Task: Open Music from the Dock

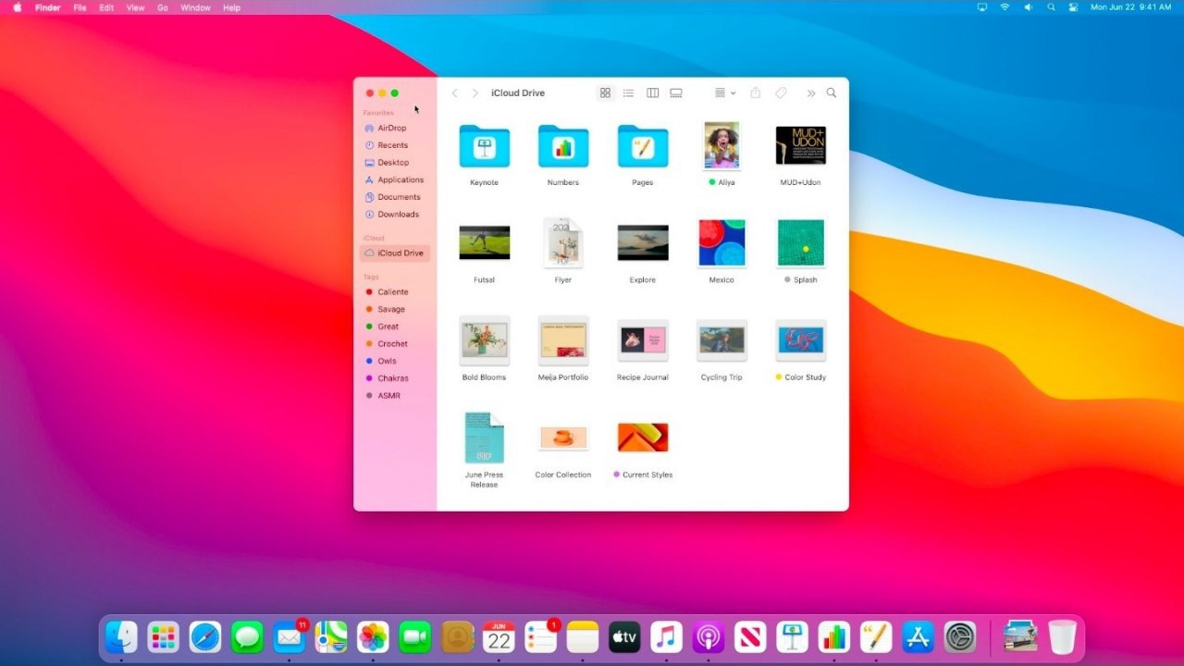Action: (666, 637)
